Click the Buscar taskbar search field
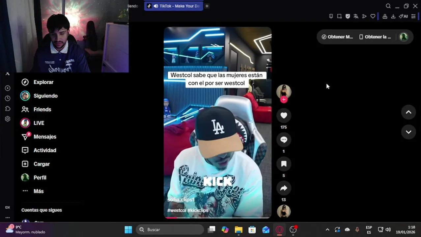This screenshot has width=421, height=237. click(x=170, y=230)
